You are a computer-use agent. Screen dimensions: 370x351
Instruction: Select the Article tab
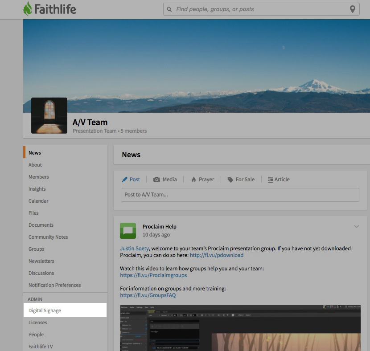tap(279, 180)
